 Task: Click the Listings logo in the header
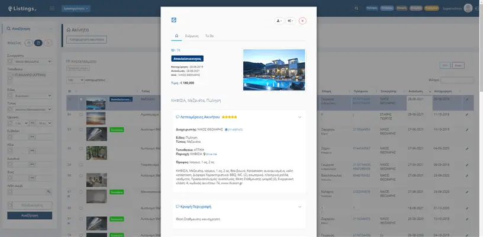coord(22,9)
